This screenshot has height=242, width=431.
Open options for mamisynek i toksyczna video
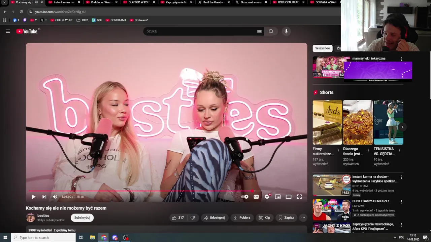pyautogui.click(x=401, y=59)
